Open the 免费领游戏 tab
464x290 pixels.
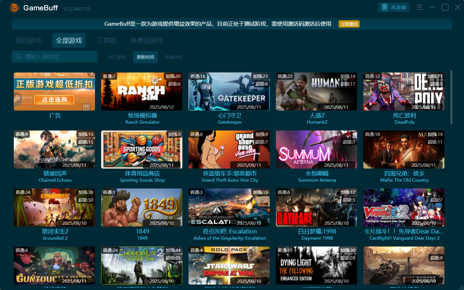147,40
